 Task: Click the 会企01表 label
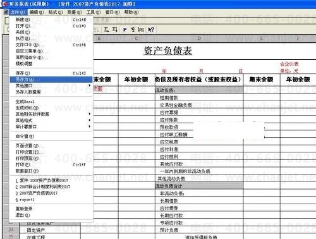(289, 64)
